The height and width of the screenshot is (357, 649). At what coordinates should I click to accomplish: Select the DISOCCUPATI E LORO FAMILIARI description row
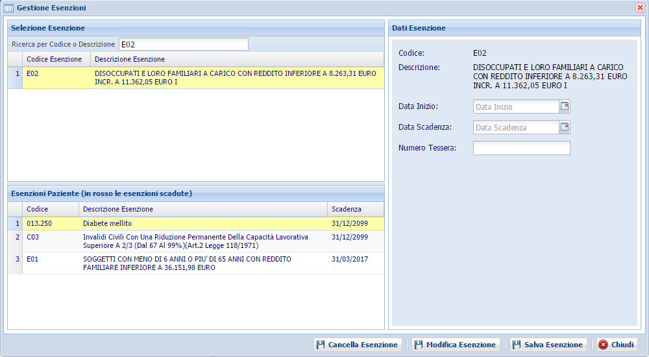point(237,77)
